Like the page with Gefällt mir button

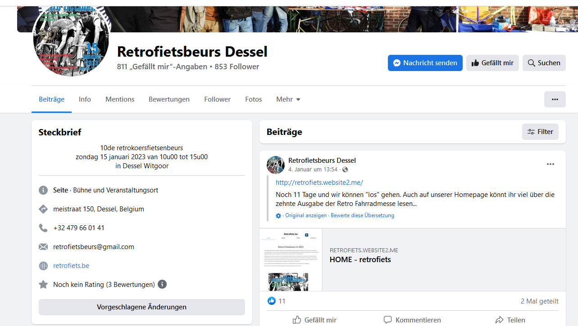[x=492, y=63]
